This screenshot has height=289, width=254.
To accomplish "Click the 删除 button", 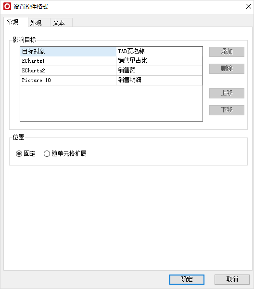I will click(227, 69).
